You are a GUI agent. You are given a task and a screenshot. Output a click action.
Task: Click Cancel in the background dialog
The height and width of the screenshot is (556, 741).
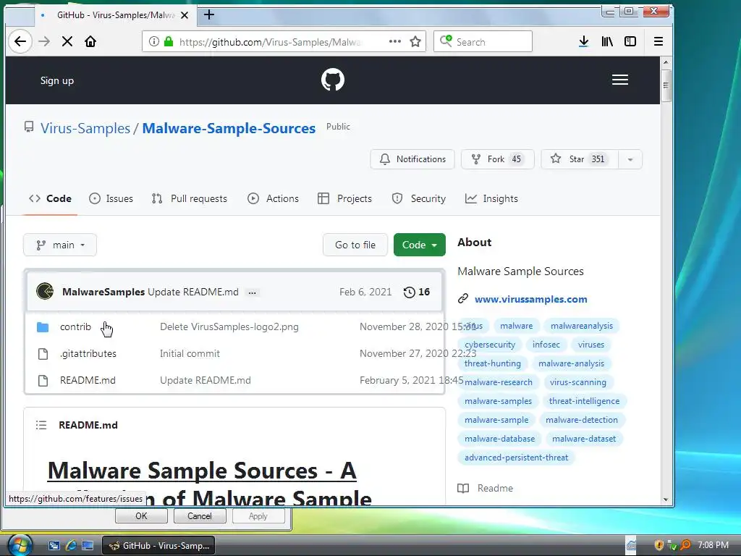[200, 515]
